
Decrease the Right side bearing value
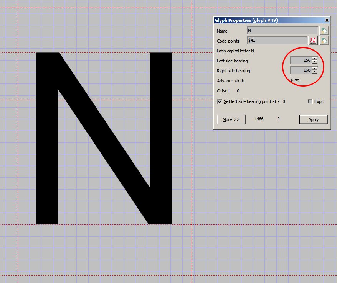click(x=314, y=72)
